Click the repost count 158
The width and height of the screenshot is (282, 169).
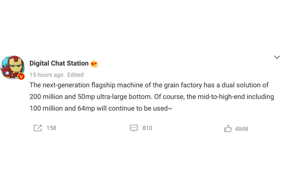51,128
